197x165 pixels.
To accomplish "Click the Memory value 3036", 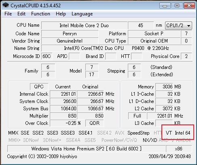I will (164, 86).
